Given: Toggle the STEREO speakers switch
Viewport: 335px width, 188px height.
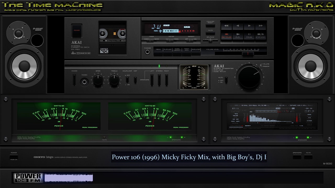Looking at the screenshot, I should click(159, 80).
